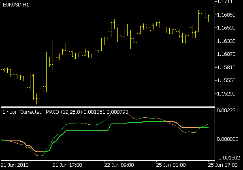Select the 1.15810 price axis label
Viewport: 243px width, 170px height.
(226, 68)
